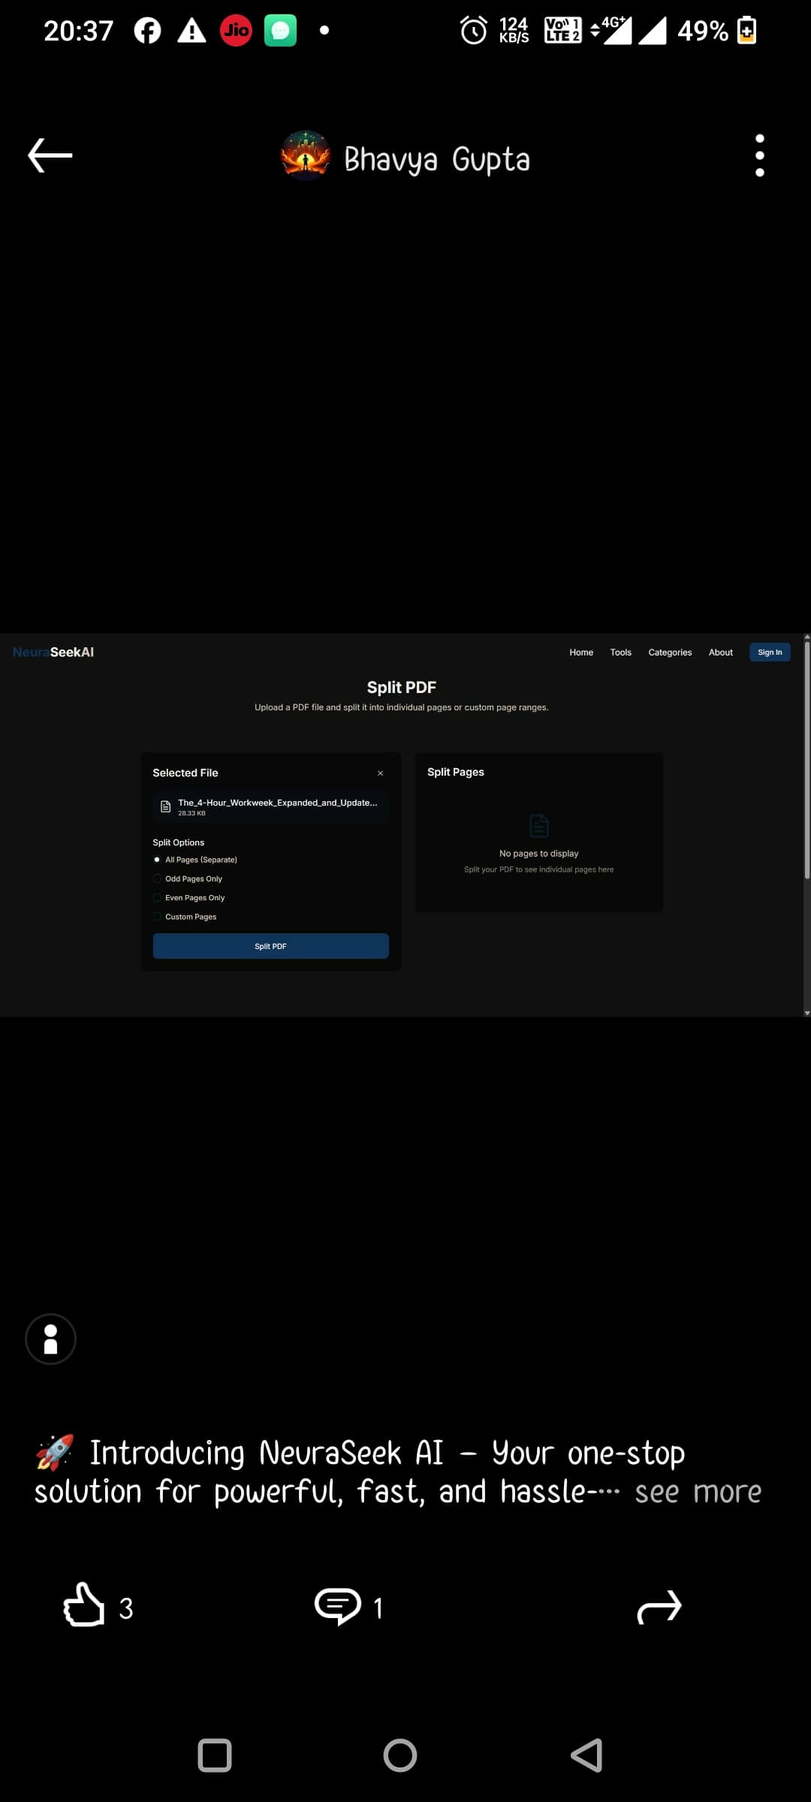
Task: Open the About nav item
Action: [x=721, y=652]
